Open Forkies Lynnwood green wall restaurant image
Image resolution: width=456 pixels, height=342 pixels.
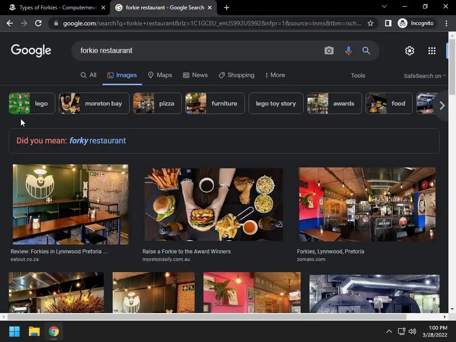click(x=70, y=204)
